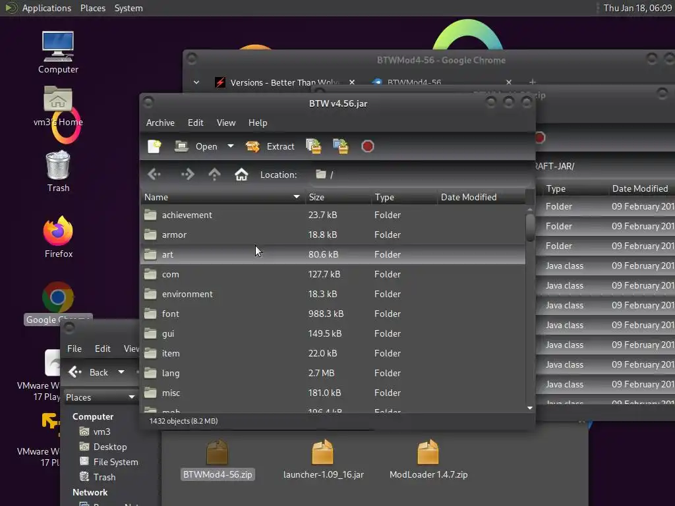
Task: Click the Extract button
Action: [x=270, y=146]
